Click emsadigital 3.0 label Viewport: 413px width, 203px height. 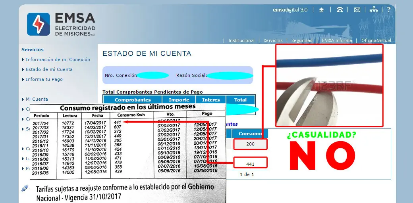(x=290, y=10)
